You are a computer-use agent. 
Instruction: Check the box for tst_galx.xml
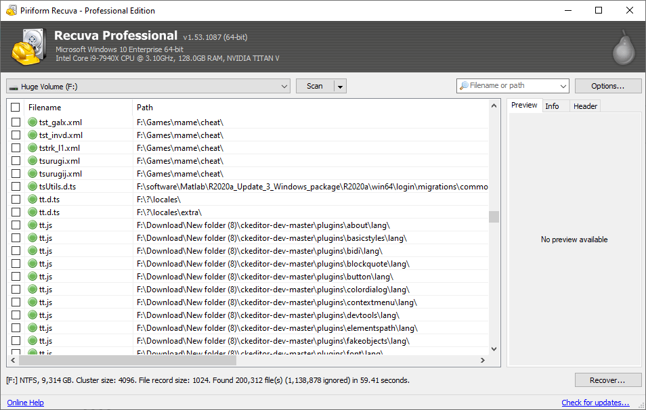tap(16, 122)
